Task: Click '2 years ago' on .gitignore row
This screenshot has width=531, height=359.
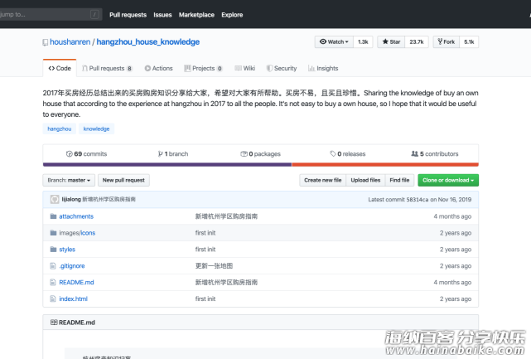Action: coord(456,266)
